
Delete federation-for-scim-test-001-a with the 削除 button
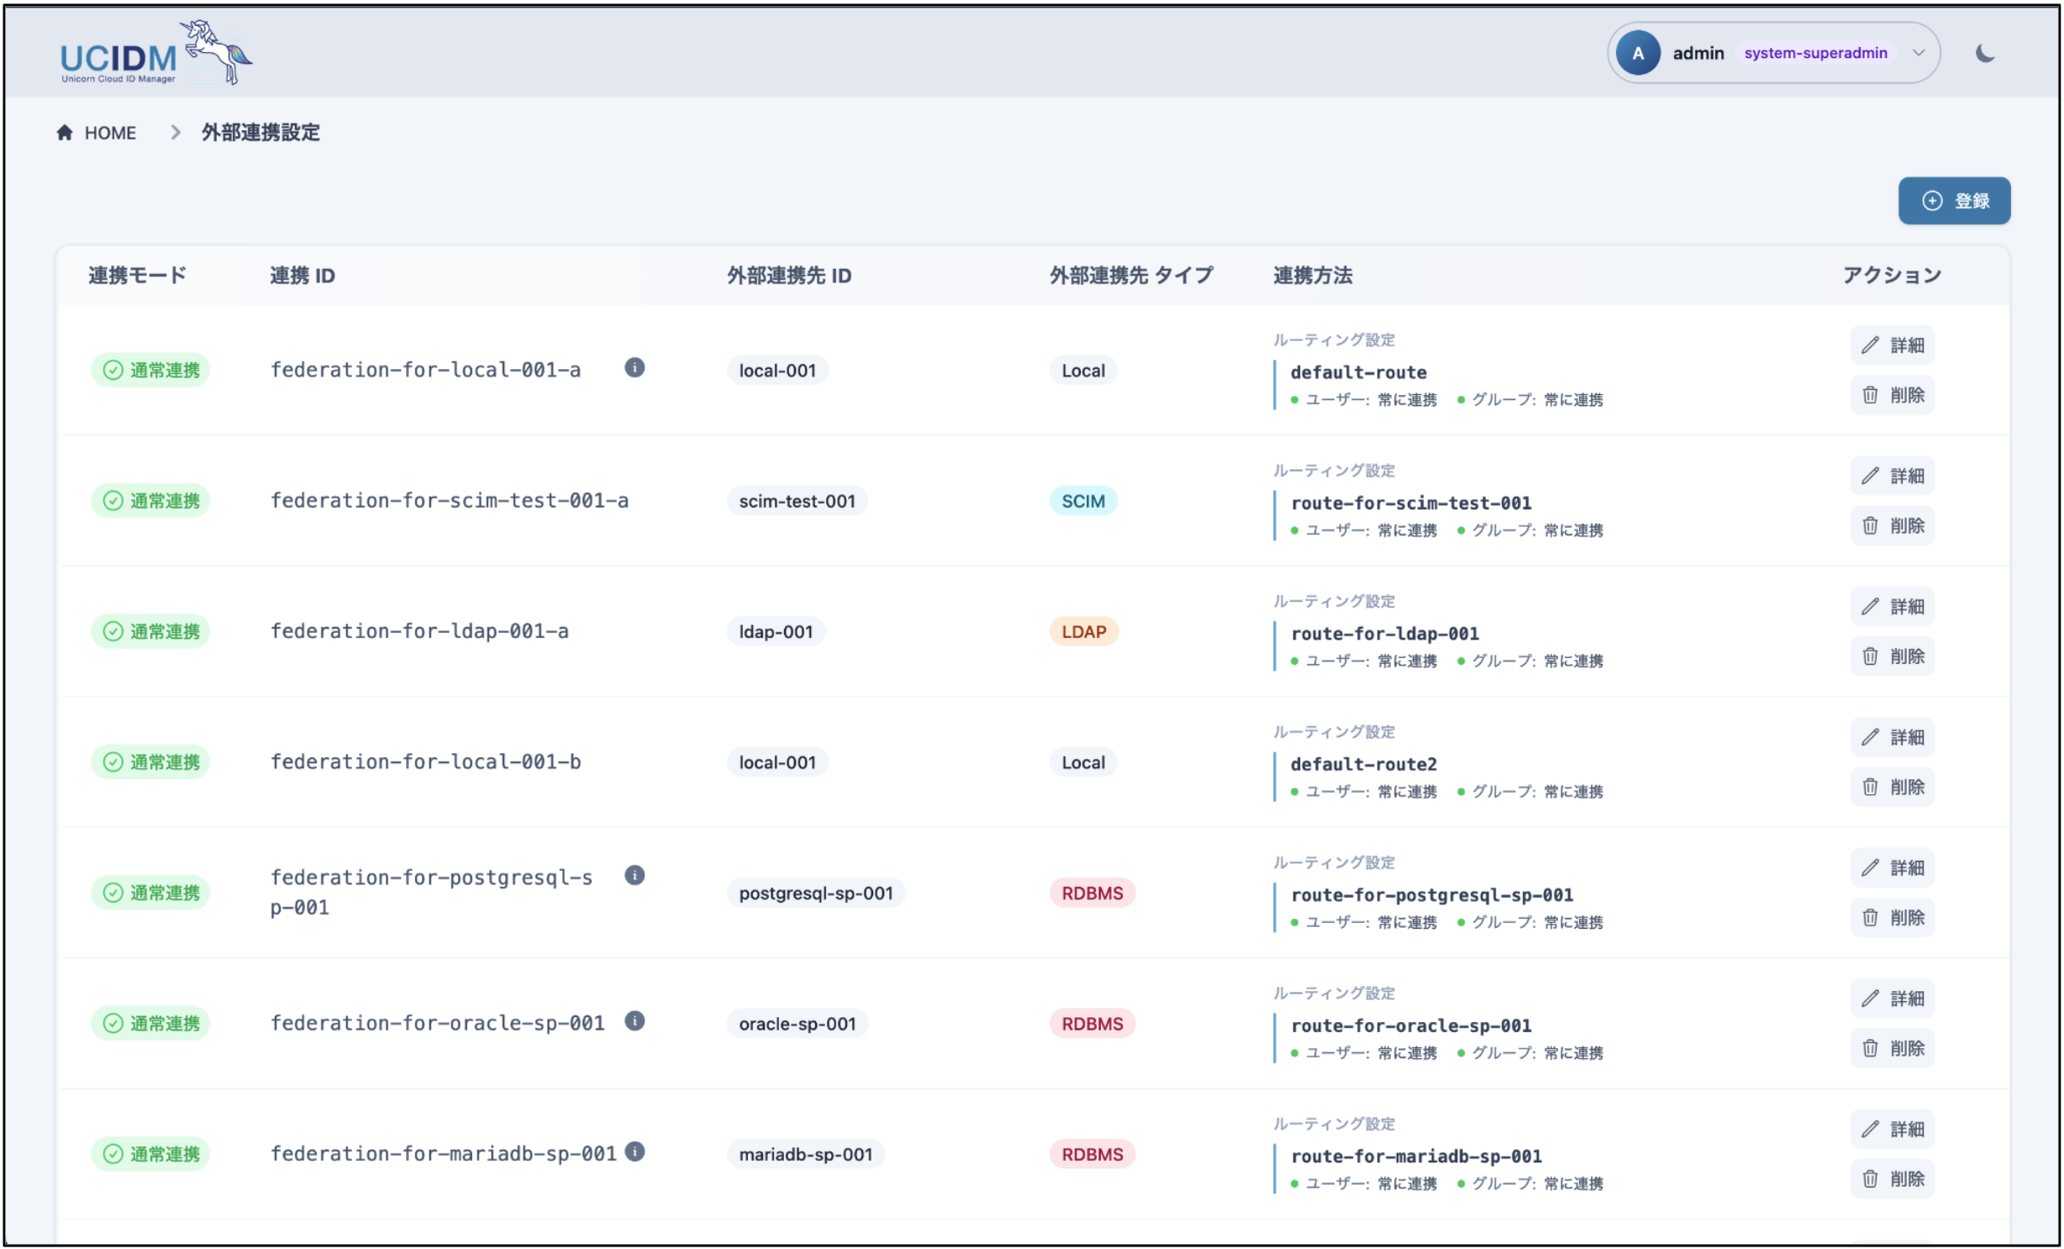click(x=1892, y=526)
